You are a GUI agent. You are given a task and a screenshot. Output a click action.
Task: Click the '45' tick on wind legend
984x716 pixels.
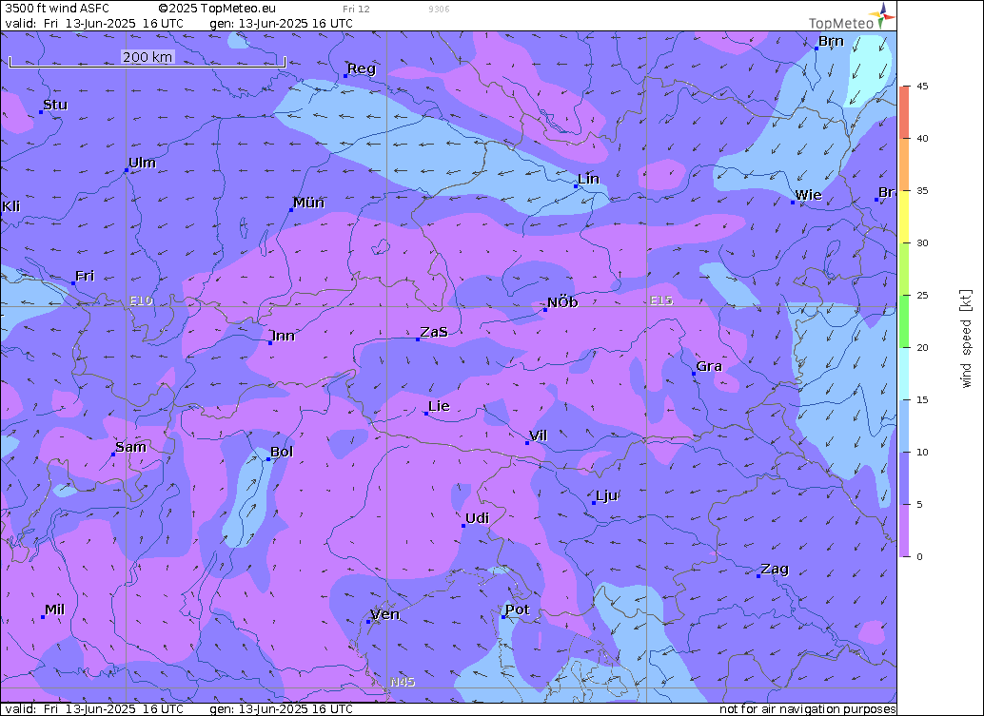922,86
